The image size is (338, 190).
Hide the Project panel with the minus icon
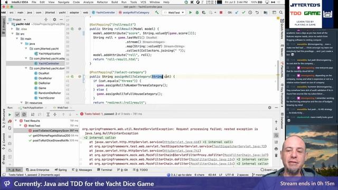61,20
